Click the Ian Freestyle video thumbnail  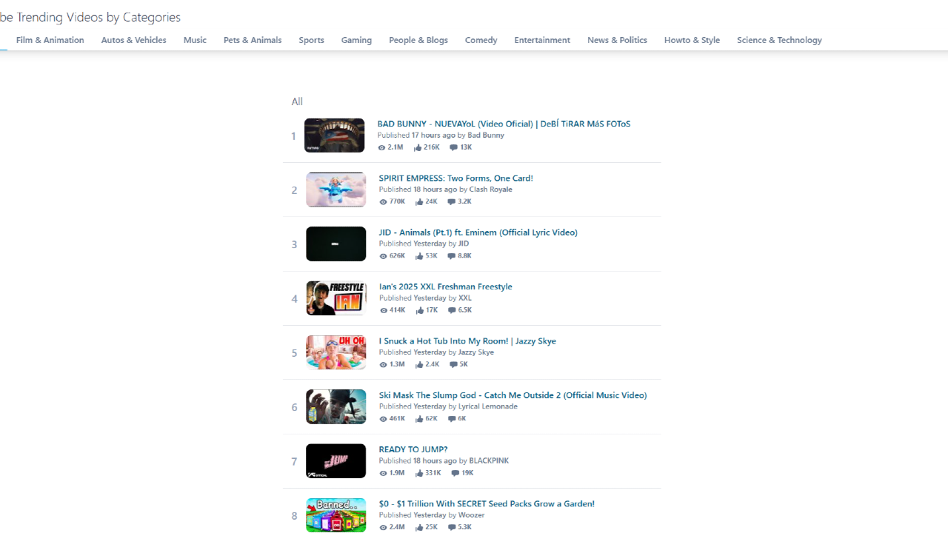coord(336,298)
